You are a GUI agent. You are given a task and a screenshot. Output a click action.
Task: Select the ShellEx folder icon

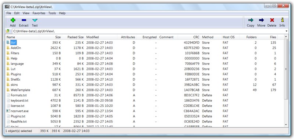click(8, 79)
